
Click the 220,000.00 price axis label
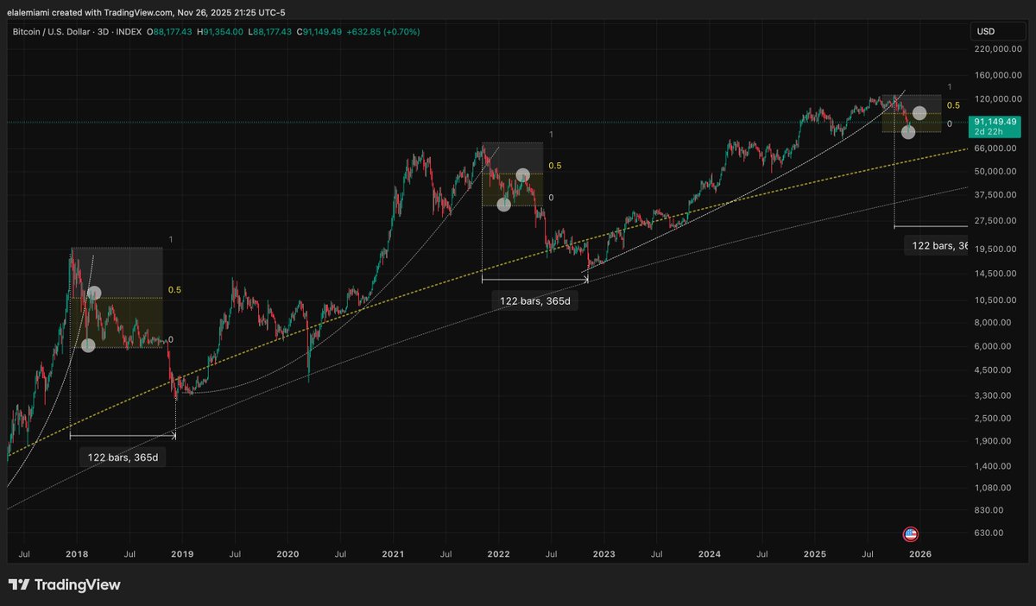click(996, 50)
